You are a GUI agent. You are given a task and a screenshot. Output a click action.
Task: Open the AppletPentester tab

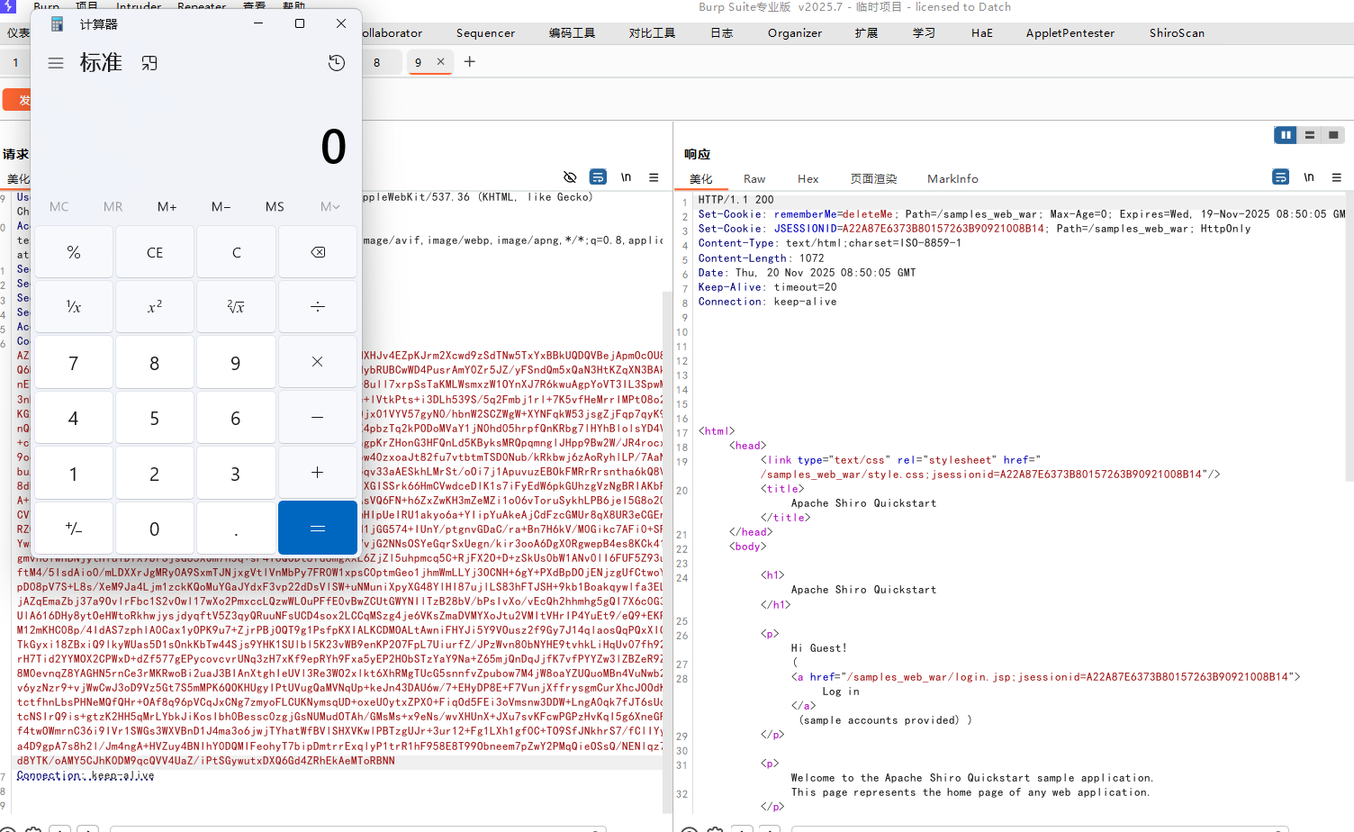click(1070, 33)
